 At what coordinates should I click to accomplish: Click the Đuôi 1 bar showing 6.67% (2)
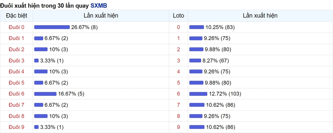tap(39, 38)
